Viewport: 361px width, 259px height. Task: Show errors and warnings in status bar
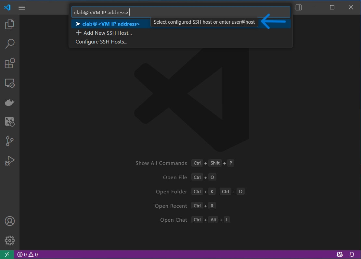pos(28,254)
